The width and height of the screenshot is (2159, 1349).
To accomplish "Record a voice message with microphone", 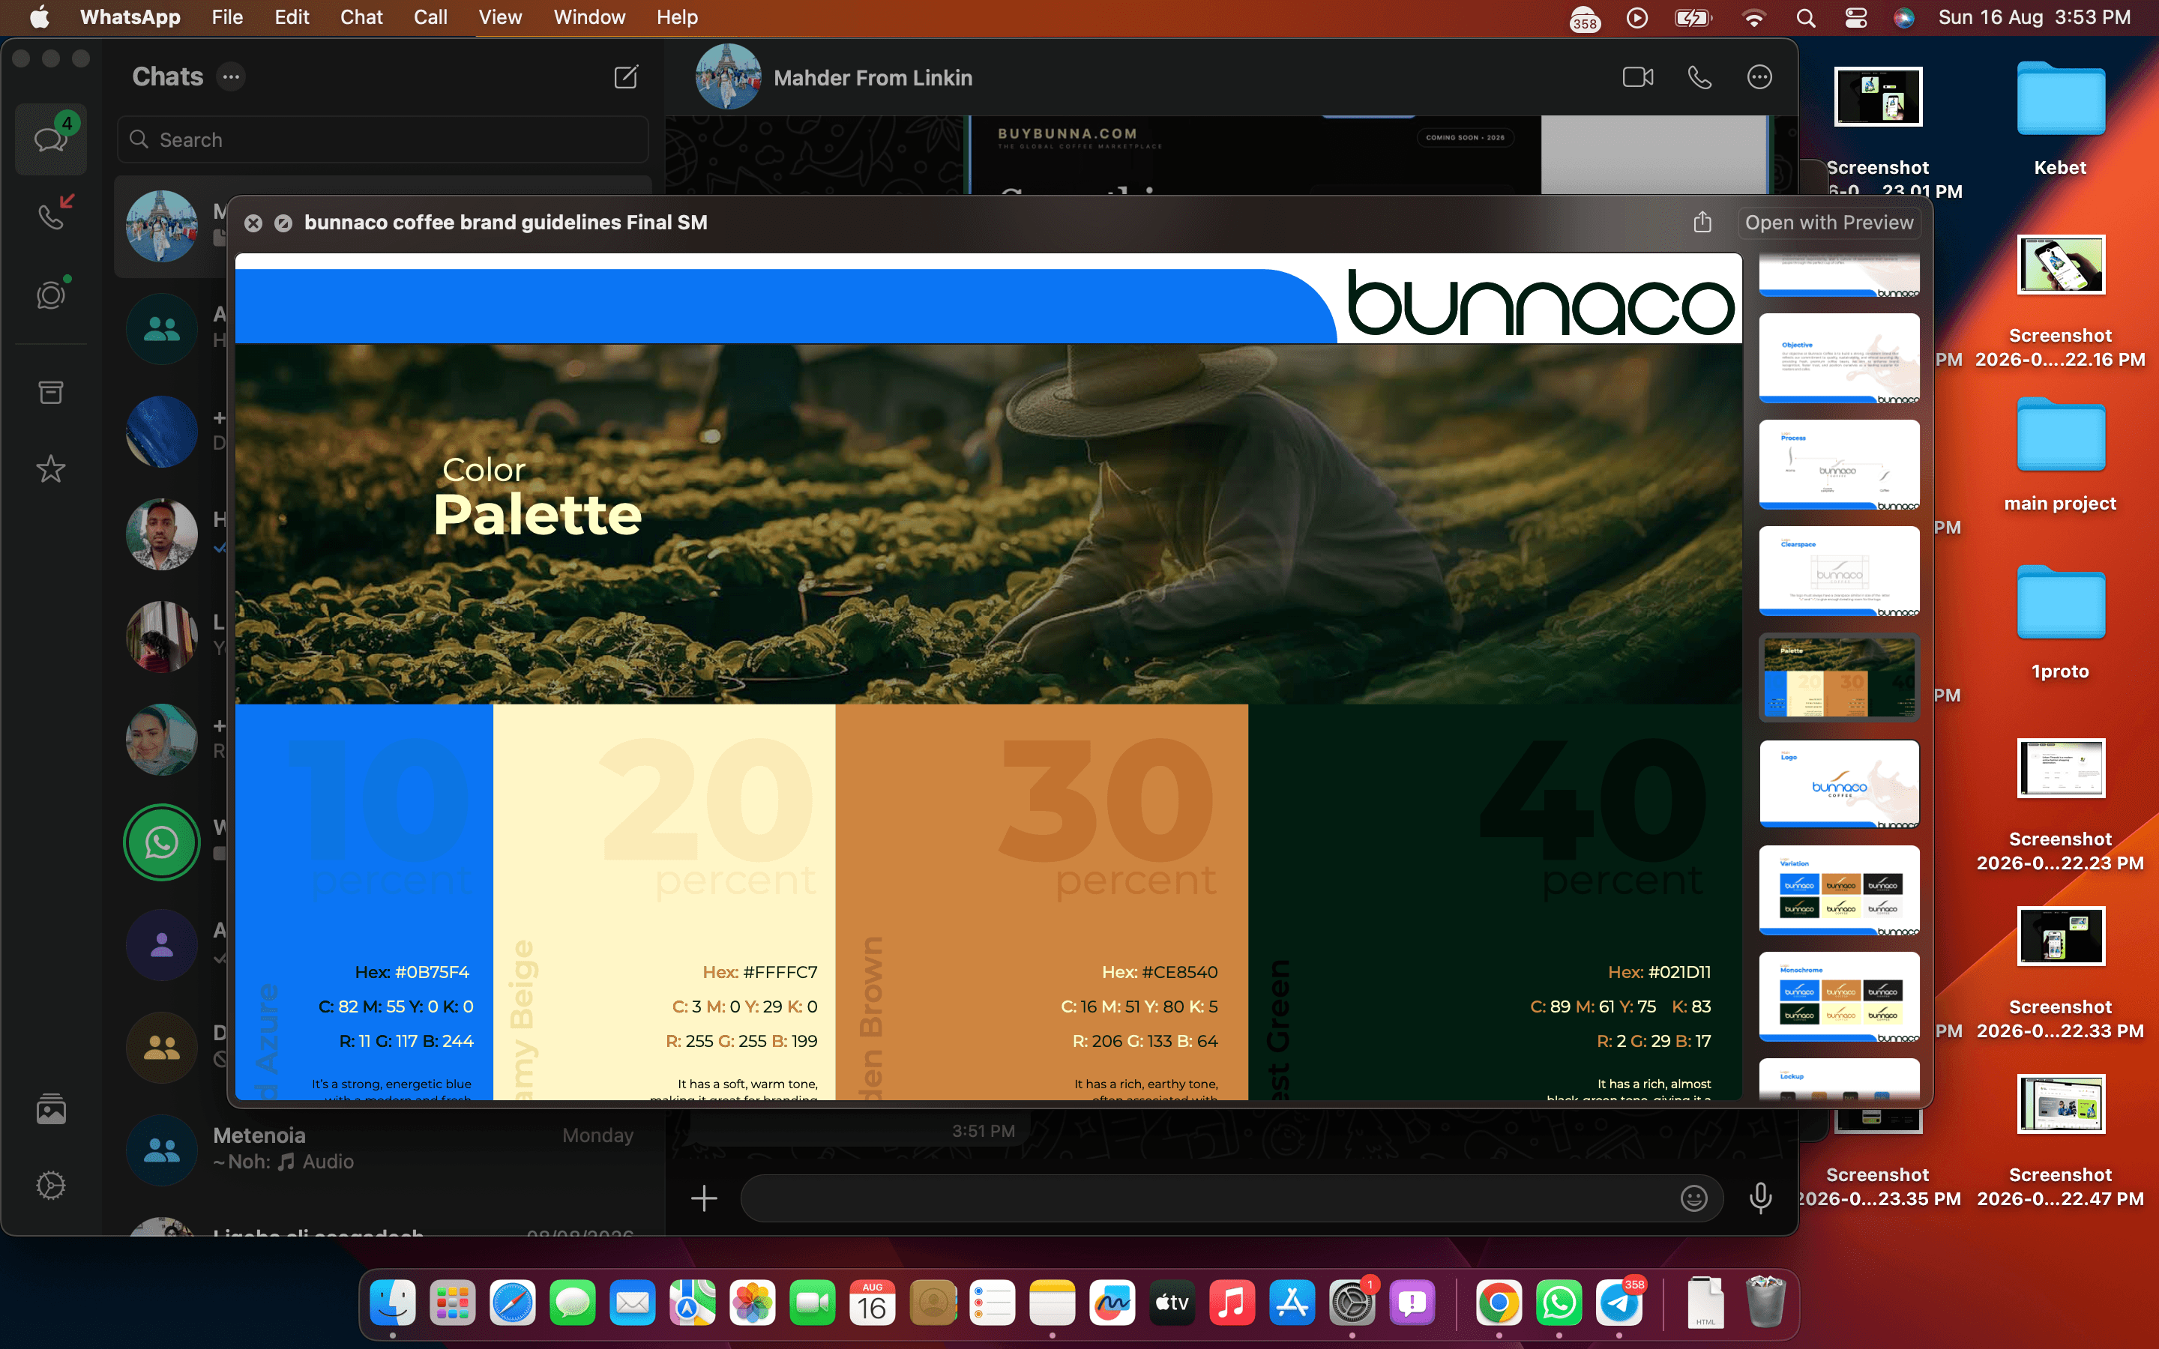I will click(x=1760, y=1198).
